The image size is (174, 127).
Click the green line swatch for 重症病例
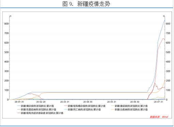113,106
